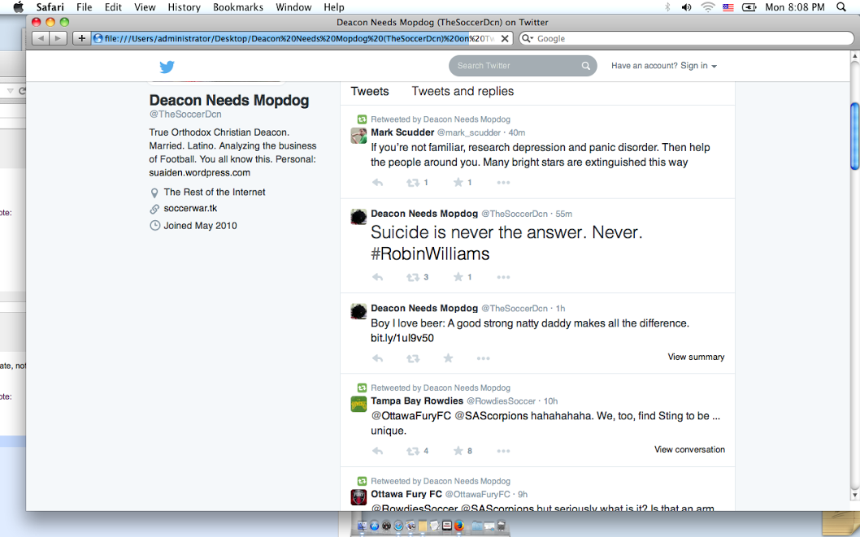
Task: Click the battery status icon
Action: click(749, 7)
